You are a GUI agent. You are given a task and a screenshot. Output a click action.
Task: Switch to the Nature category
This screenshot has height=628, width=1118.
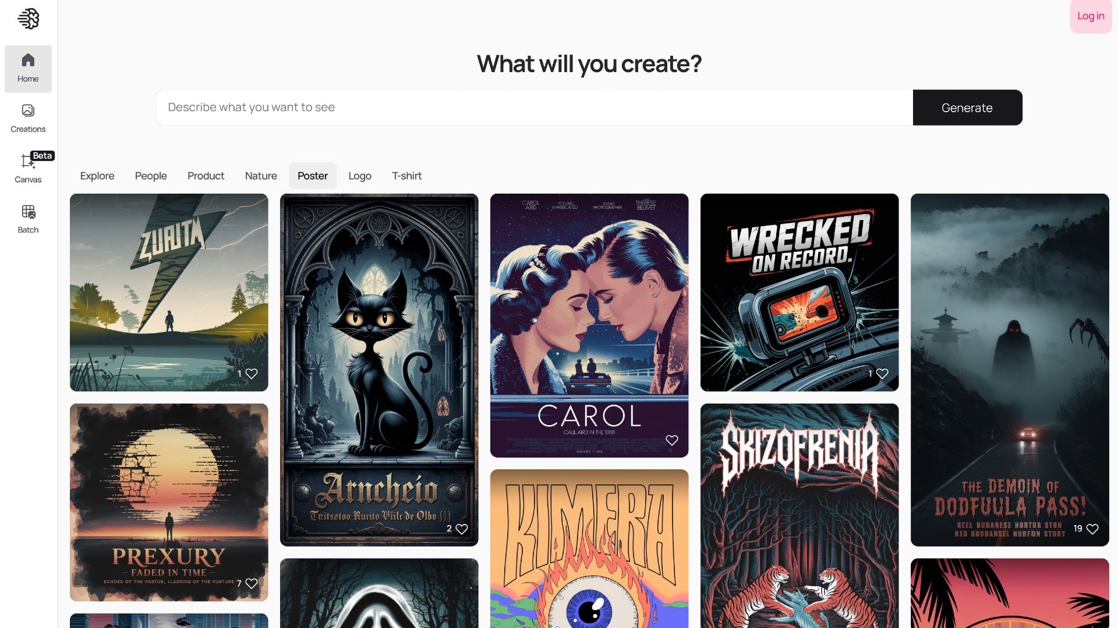point(260,176)
